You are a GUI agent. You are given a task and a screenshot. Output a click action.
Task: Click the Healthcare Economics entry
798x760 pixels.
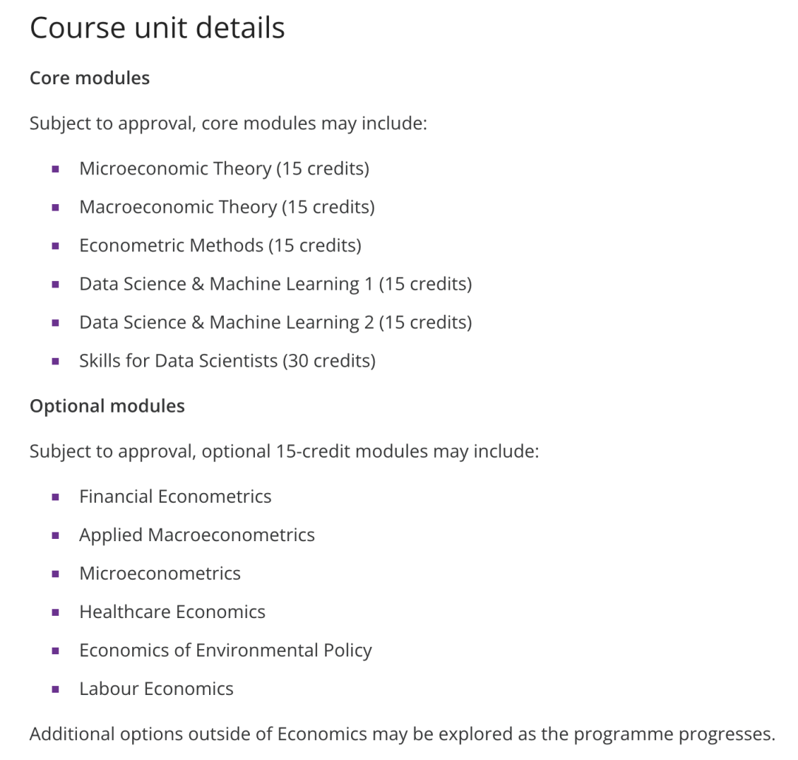[x=172, y=612]
